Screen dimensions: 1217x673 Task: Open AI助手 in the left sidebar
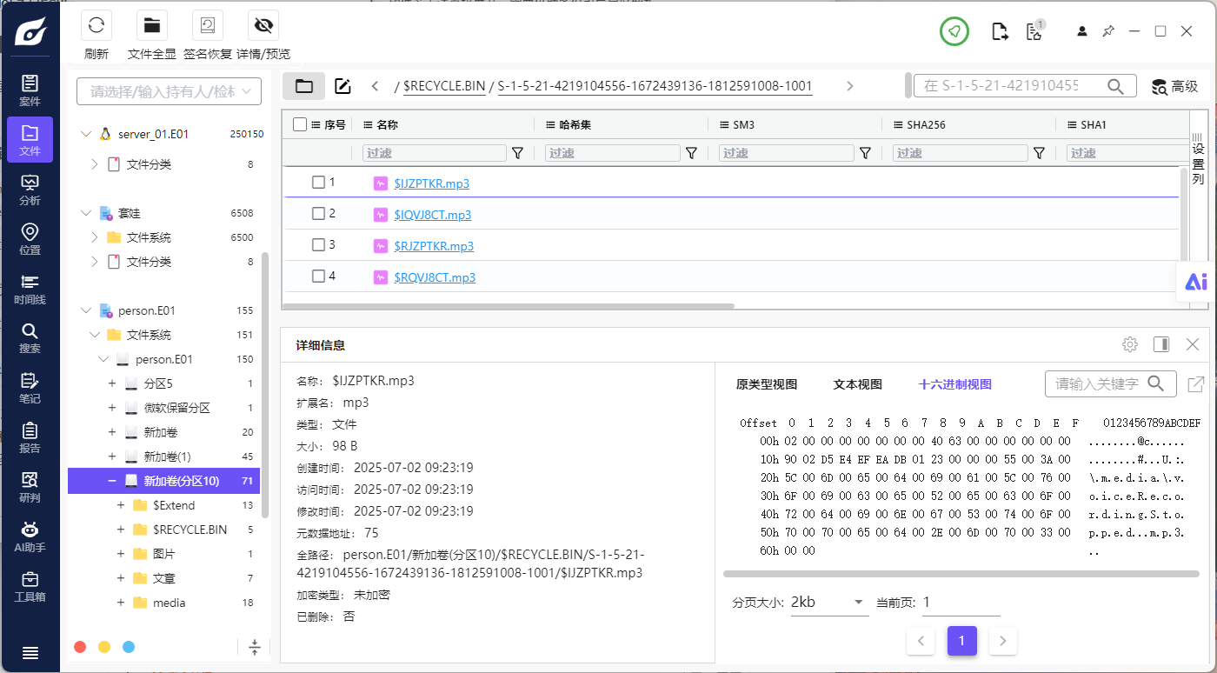click(x=30, y=536)
